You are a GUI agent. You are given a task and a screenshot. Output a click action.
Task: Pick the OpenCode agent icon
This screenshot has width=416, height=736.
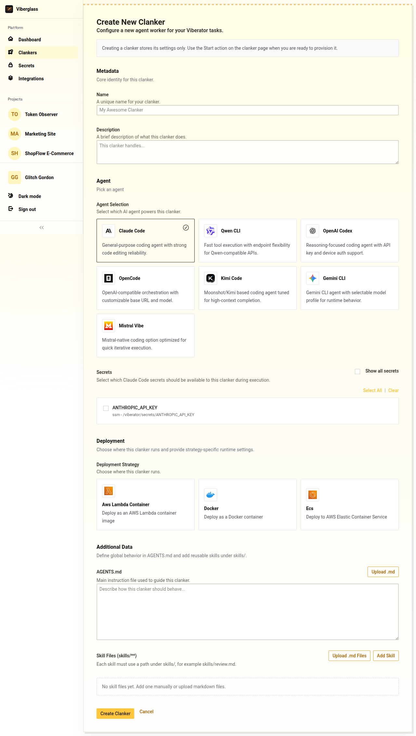109,278
